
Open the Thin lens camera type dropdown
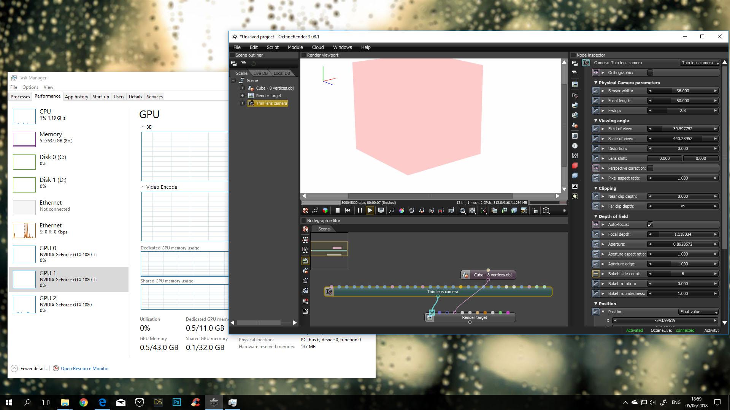[x=700, y=63]
